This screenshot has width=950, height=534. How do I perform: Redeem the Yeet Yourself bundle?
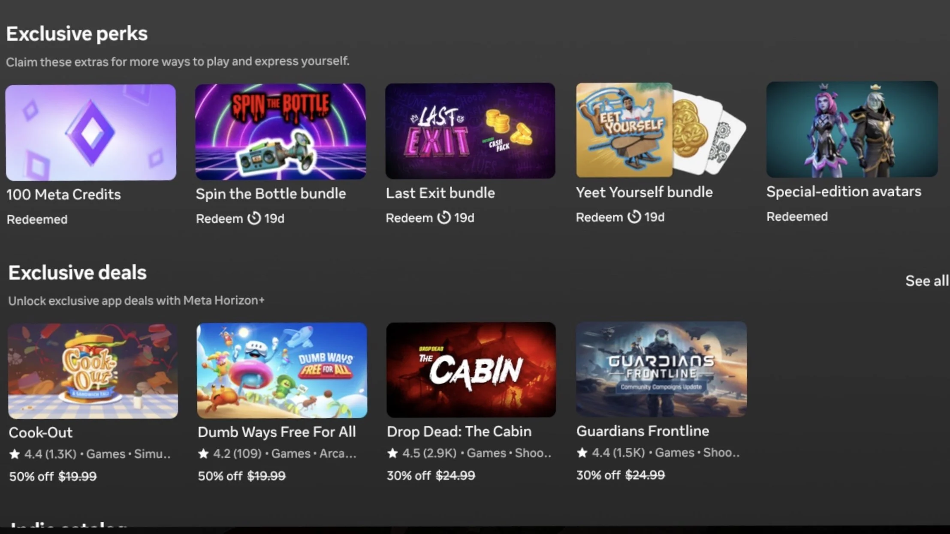pyautogui.click(x=599, y=217)
